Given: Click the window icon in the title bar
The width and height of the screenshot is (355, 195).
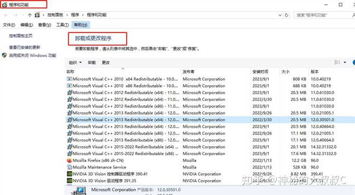Looking at the screenshot, I should tap(5, 5).
